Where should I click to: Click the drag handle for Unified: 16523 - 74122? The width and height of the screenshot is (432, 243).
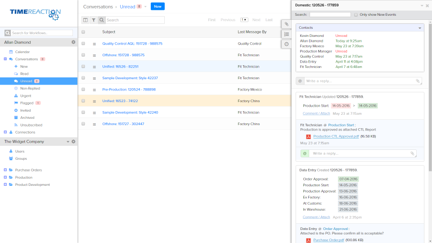point(94,101)
